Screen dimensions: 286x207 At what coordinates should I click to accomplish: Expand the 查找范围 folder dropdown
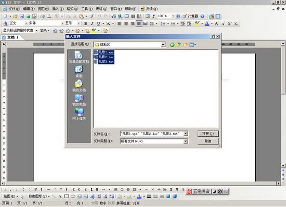coord(163,45)
